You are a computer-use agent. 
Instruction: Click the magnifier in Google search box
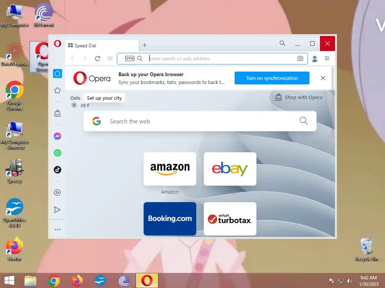coord(304,120)
